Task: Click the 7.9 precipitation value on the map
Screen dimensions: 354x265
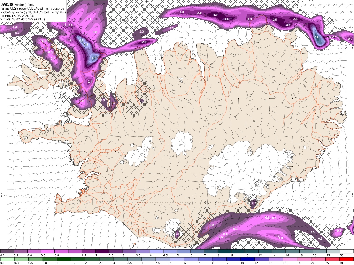Action: [316, 37]
